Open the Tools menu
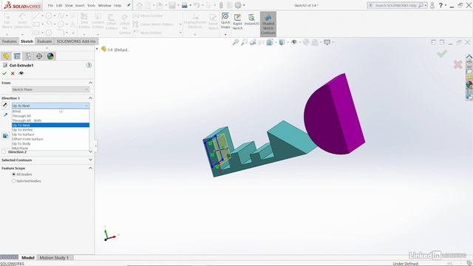473x266 pixels. pyautogui.click(x=92, y=5)
